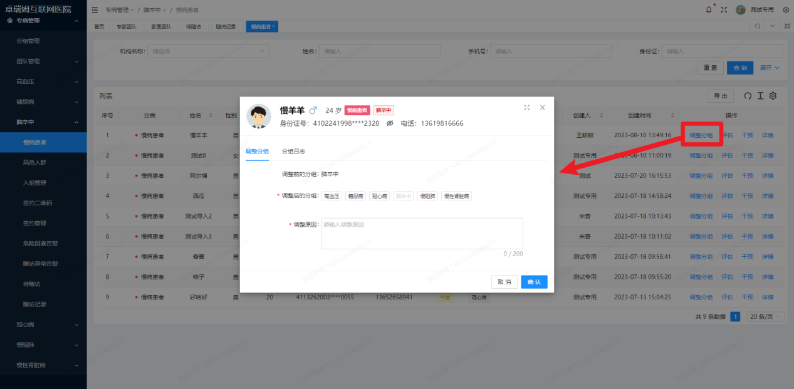The image size is (794, 389).
Task: Expand 慢阻肺 menu in the sidebar
Action: coord(43,345)
